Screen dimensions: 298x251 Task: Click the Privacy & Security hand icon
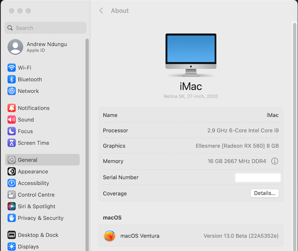click(x=11, y=218)
